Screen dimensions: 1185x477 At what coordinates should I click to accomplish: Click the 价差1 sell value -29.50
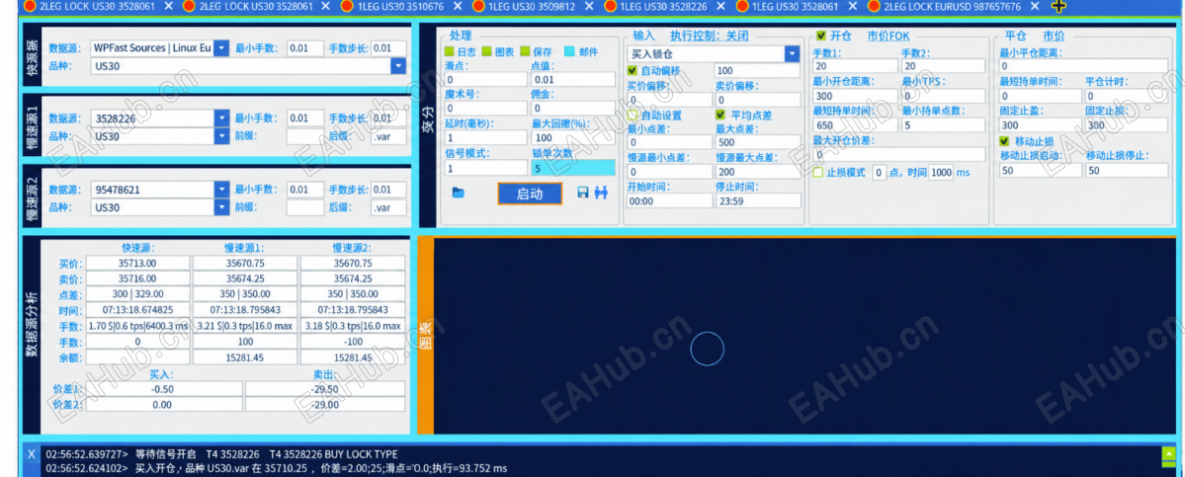pos(327,389)
